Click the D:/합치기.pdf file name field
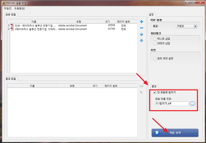This screenshot has width=206, height=143. [172, 103]
